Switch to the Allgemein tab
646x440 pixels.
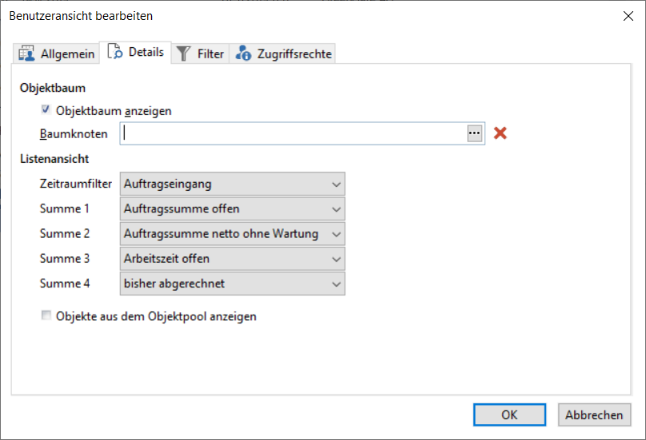[x=57, y=54]
